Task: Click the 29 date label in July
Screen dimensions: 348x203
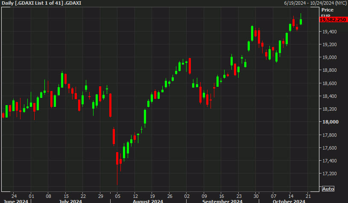Action: point(100,196)
